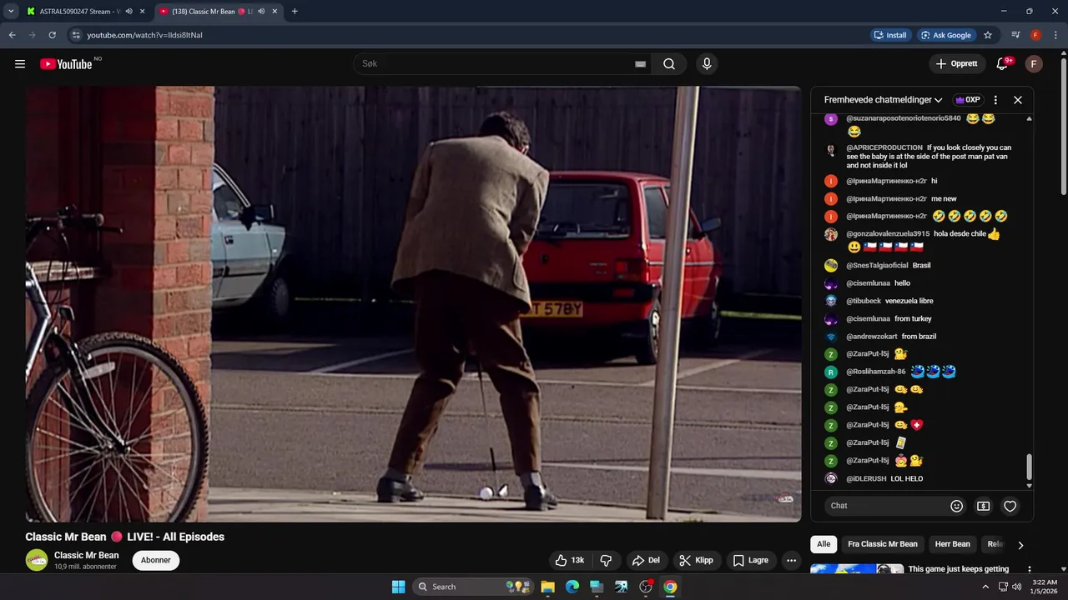
Task: Like the video with thumbs up
Action: pos(570,560)
